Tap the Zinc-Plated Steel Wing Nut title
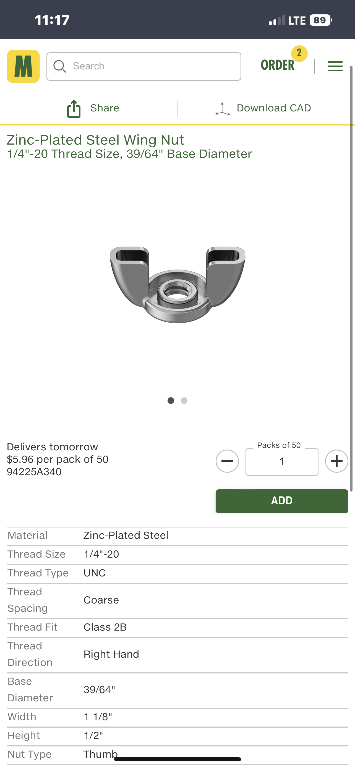This screenshot has width=355, height=768. (x=95, y=140)
